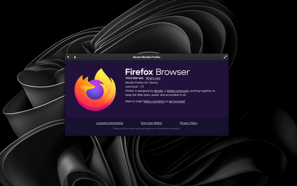Screen dimensions: 297x186
Task: View End-User Rights
Action: 151,123
